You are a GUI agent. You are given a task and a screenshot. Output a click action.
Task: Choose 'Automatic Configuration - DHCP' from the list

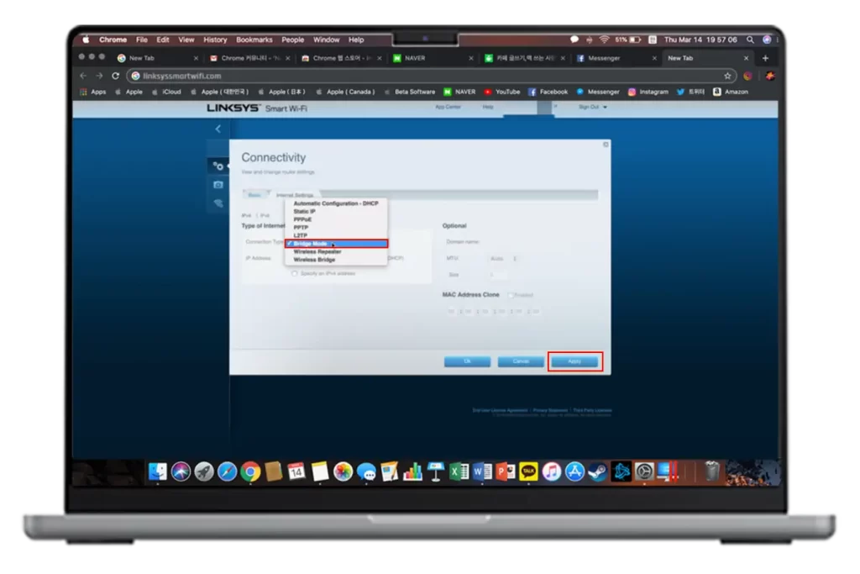(x=336, y=203)
